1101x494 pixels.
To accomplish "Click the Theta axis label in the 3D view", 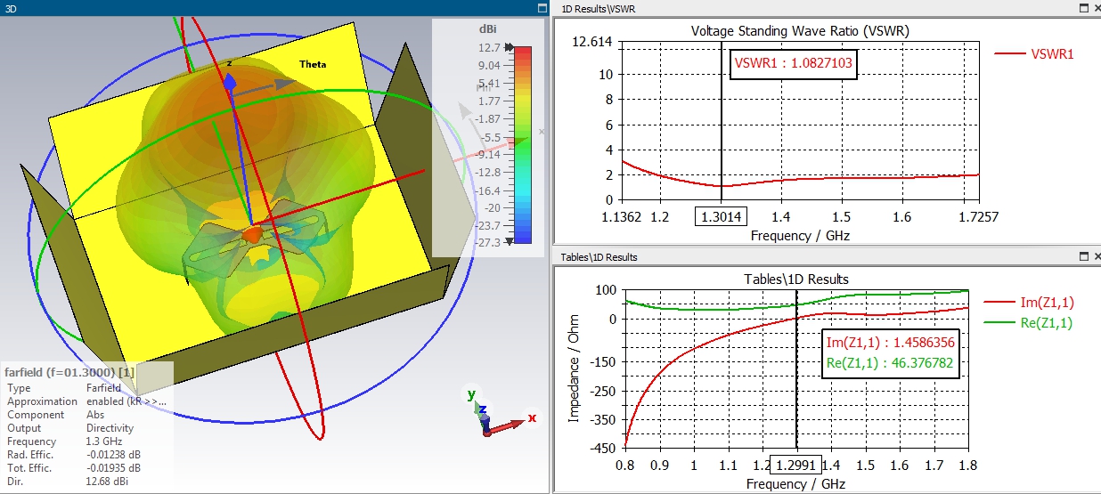I will pyautogui.click(x=313, y=64).
